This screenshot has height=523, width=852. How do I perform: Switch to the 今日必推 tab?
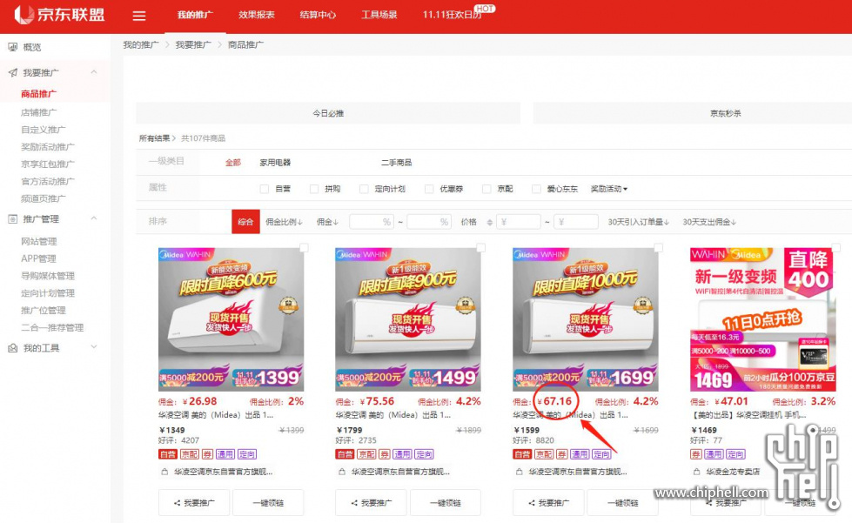[x=328, y=113]
